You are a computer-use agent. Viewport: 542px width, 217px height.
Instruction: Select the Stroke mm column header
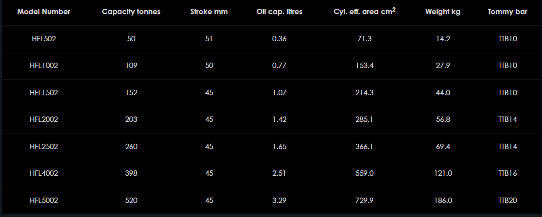[209, 12]
